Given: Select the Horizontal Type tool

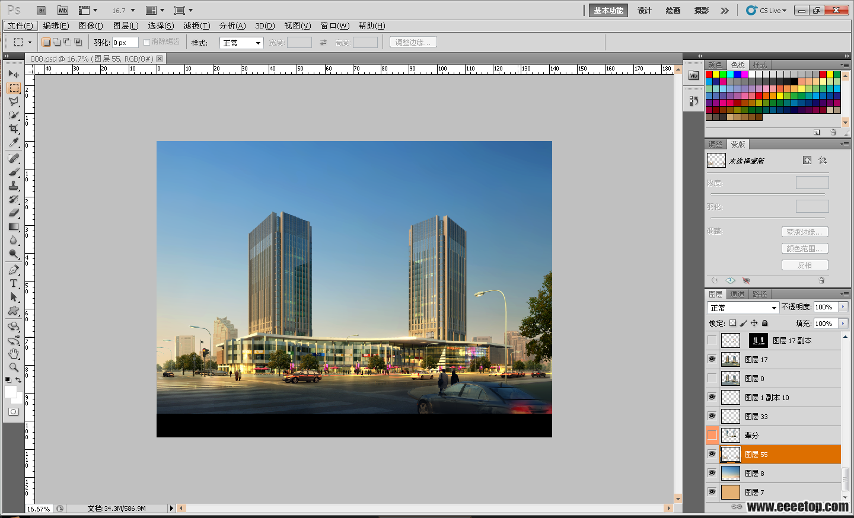Looking at the screenshot, I should (x=14, y=283).
